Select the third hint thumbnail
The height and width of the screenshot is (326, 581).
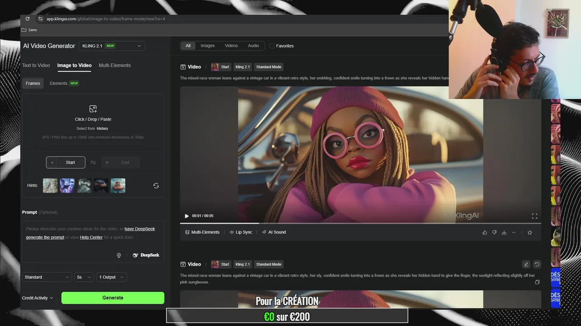point(84,186)
